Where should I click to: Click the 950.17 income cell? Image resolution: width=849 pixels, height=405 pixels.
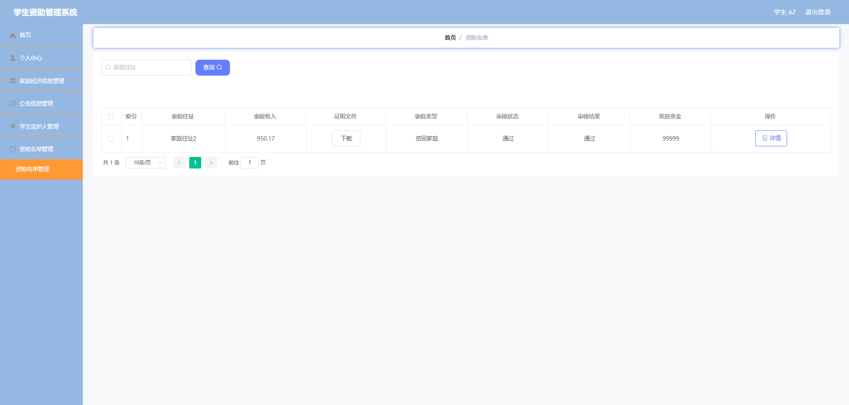point(266,138)
